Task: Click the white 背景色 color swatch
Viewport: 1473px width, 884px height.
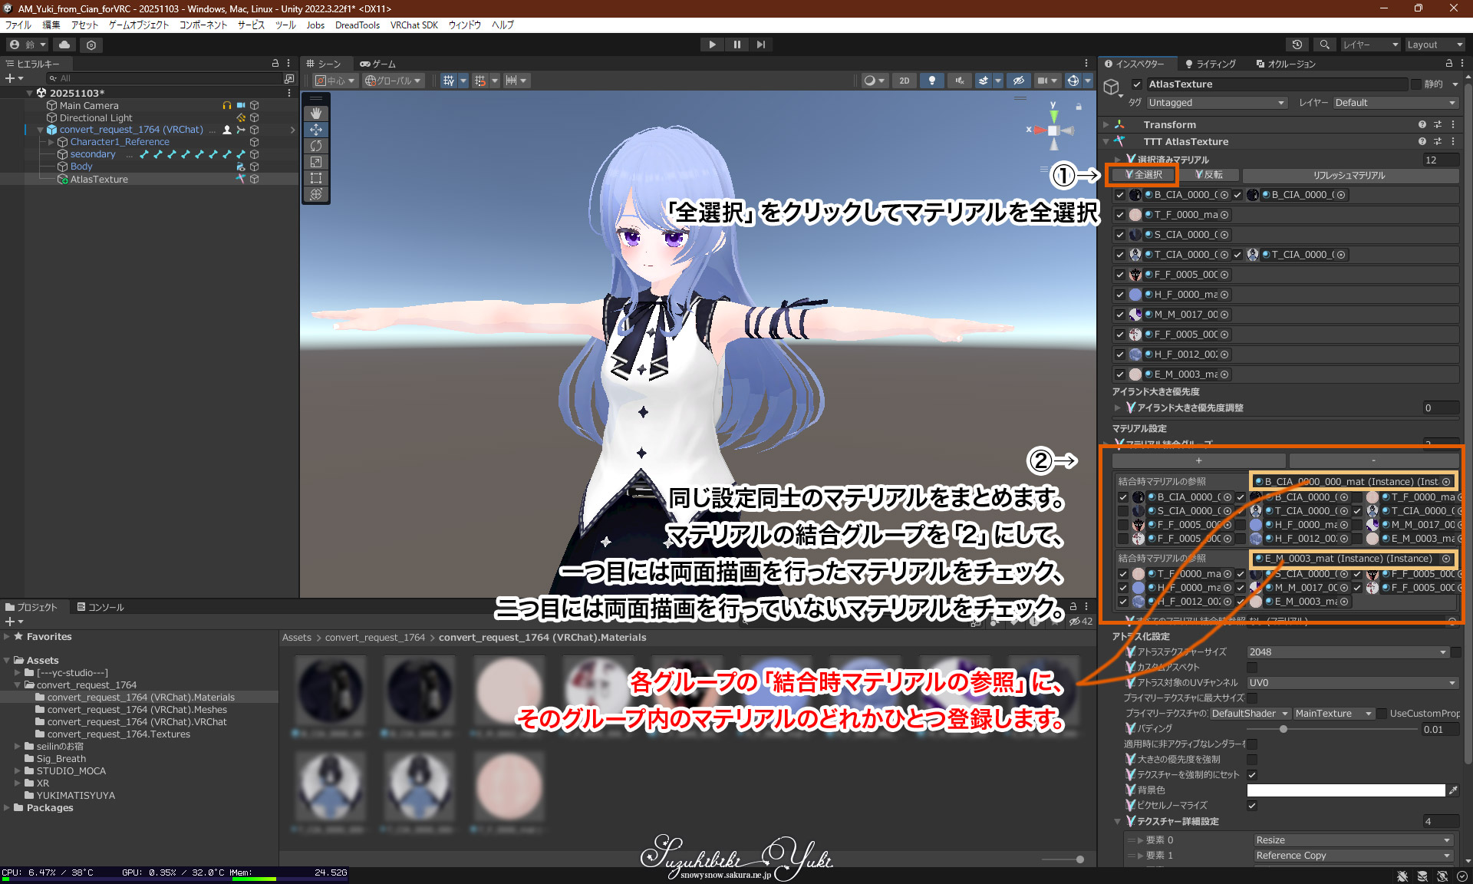Action: tap(1346, 790)
